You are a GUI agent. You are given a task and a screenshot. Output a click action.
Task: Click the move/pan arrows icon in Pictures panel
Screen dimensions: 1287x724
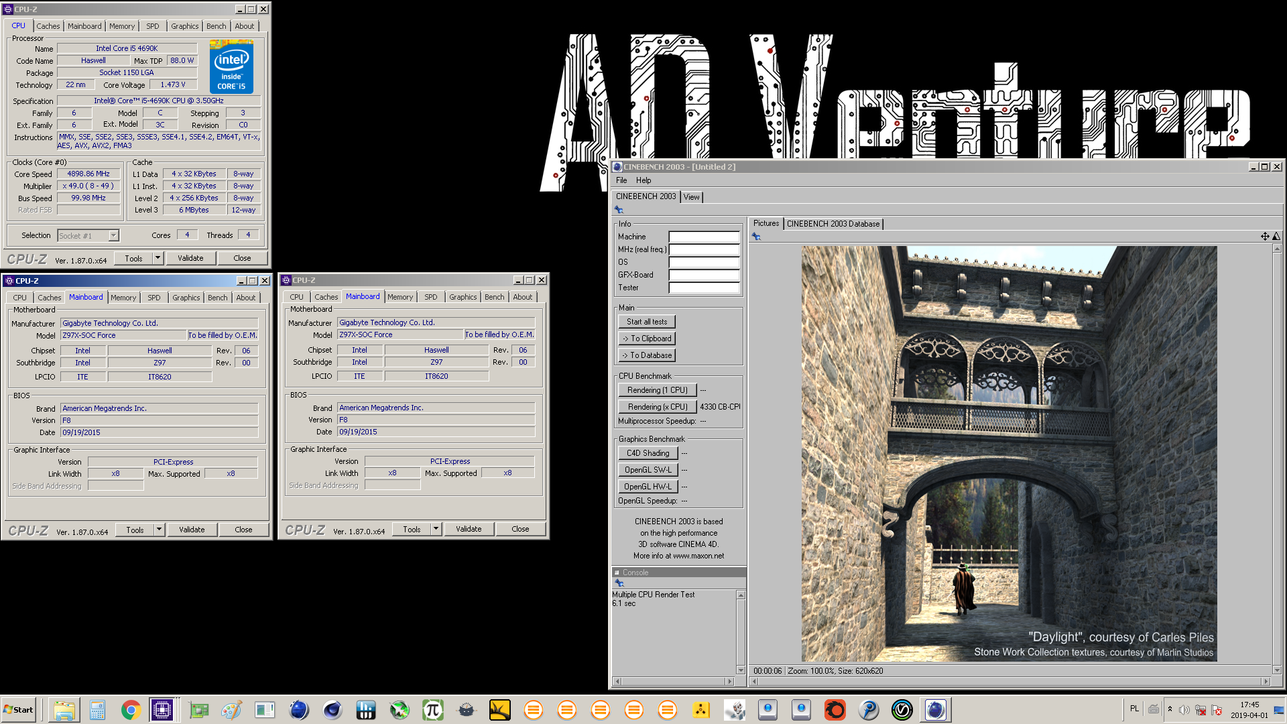coord(1265,236)
